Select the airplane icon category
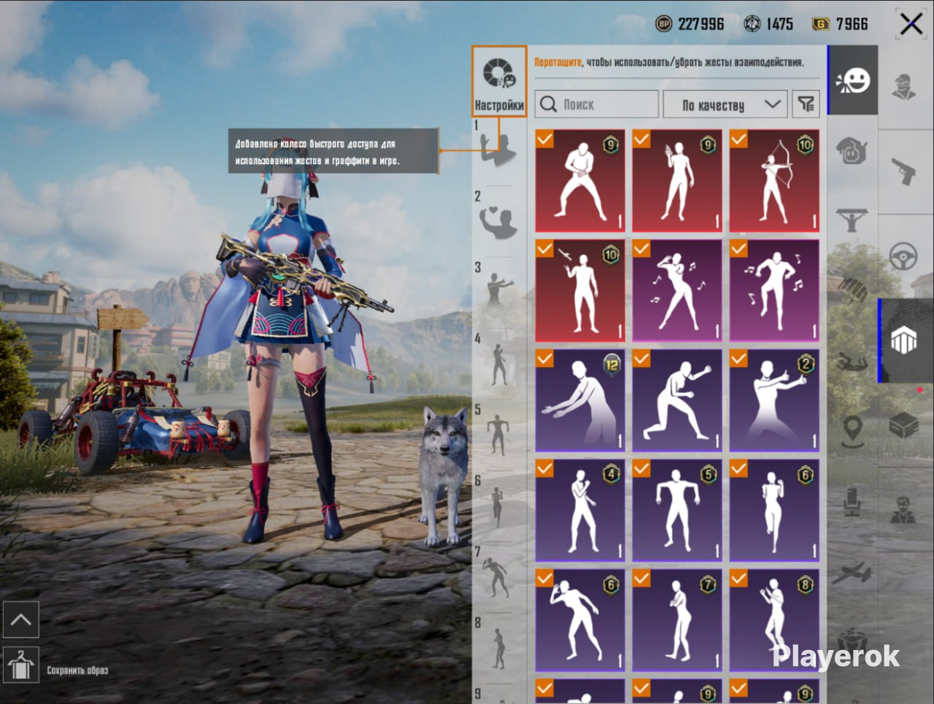 click(852, 573)
